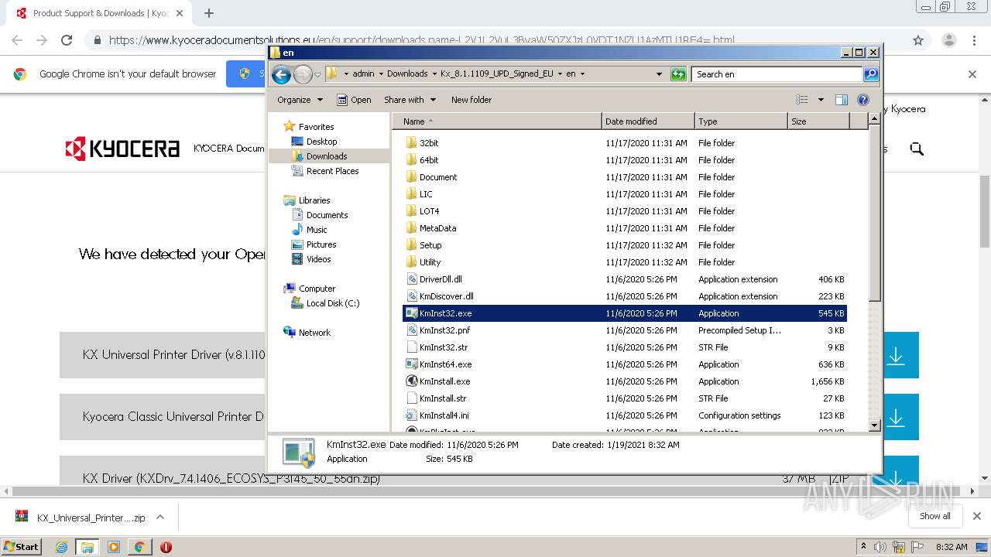The height and width of the screenshot is (557, 991).
Task: Click the Start button
Action: tap(21, 547)
